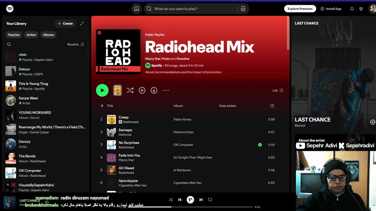Screen dimensions: 376x211
Task: Click the Spotify logo
Action: tap(10, 8)
